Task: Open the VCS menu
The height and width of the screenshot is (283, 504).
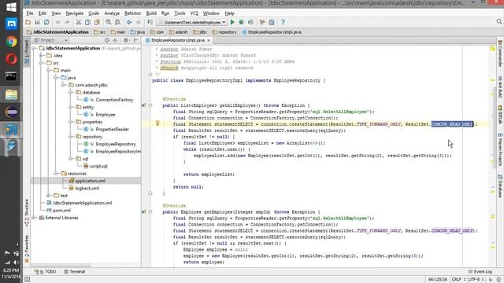Action: 195,13
